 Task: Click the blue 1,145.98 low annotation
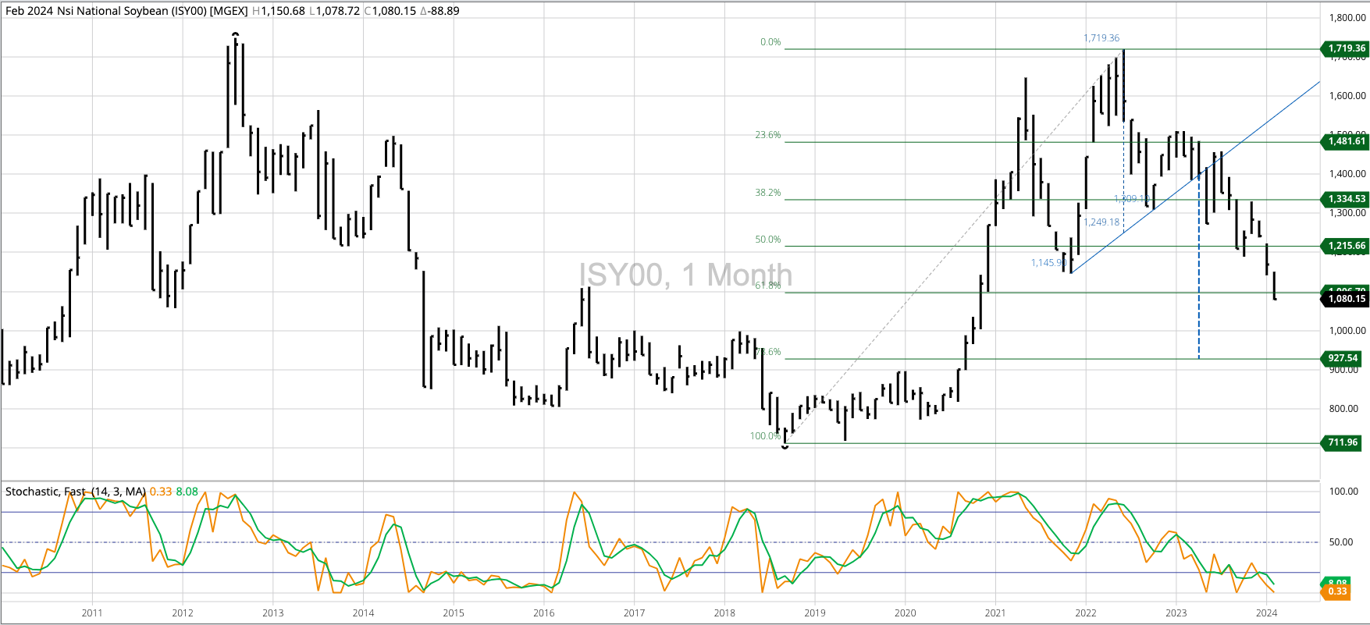[1048, 263]
